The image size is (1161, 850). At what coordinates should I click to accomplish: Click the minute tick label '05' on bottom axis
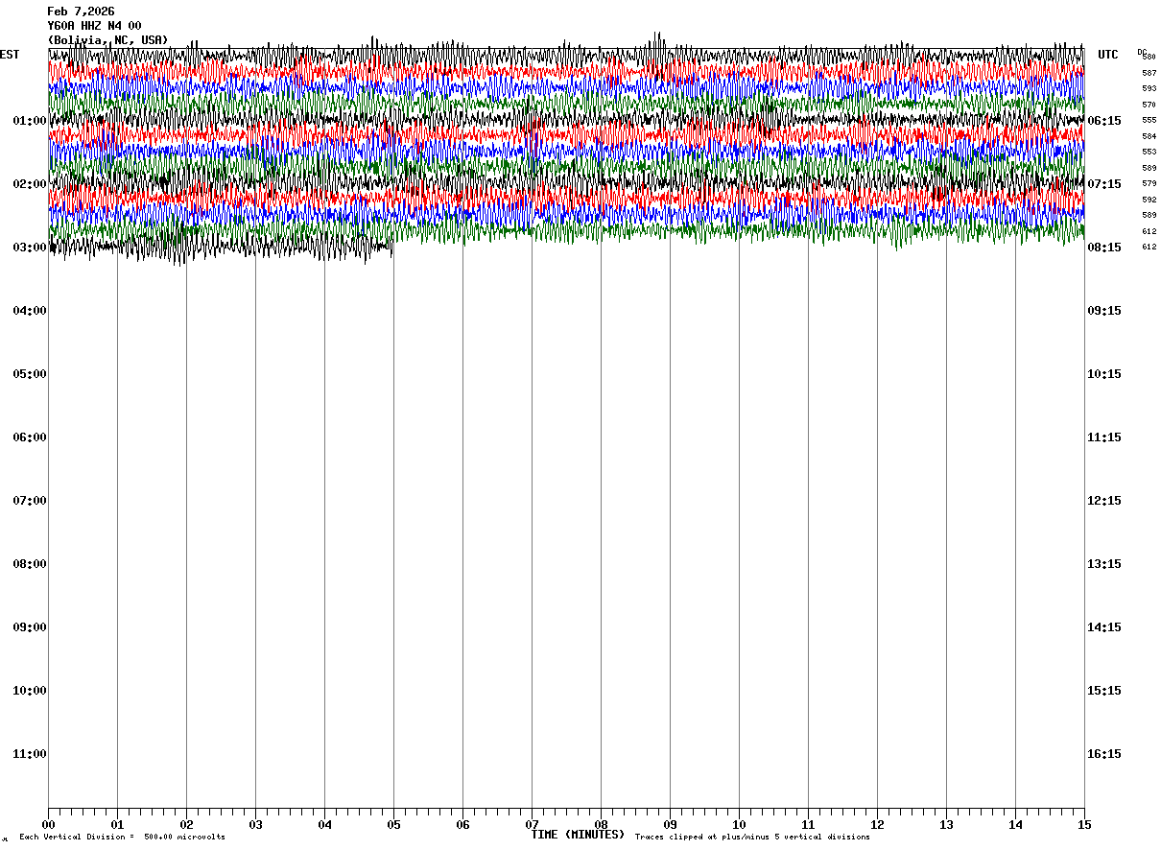click(x=393, y=825)
